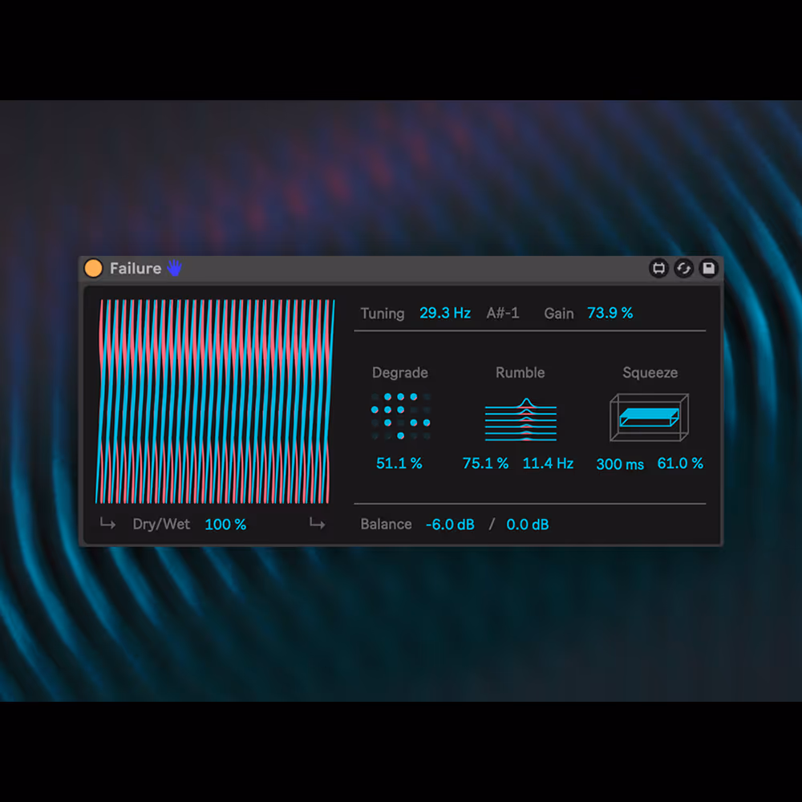Click the Rumble 75.1 % amount
Viewport: 802px width, 802px height.
[x=485, y=464]
